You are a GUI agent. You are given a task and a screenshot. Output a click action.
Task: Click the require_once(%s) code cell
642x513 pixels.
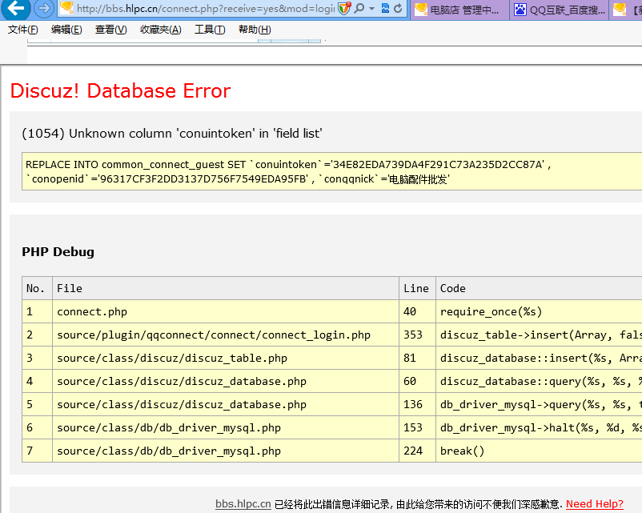pyautogui.click(x=539, y=311)
